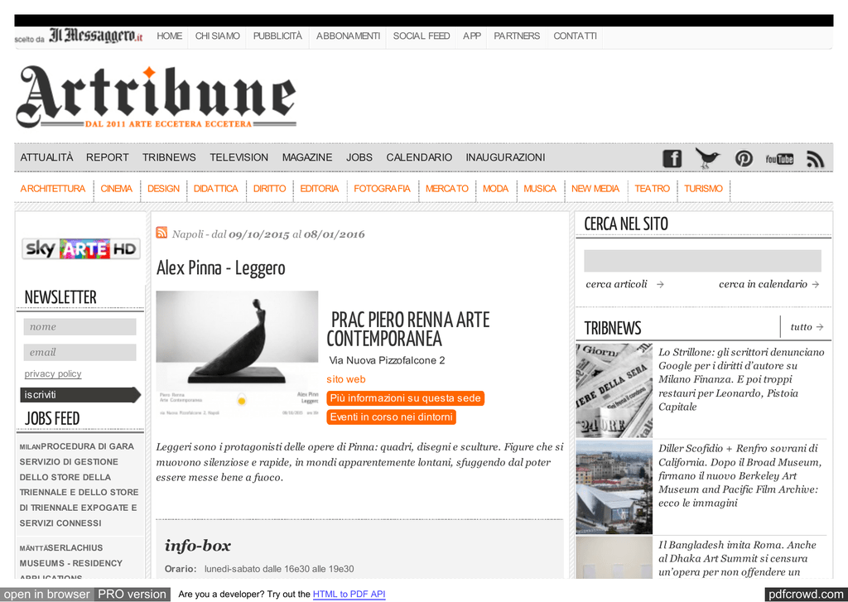This screenshot has width=848, height=602.
Task: Click the iscriviti button
Action: click(80, 395)
